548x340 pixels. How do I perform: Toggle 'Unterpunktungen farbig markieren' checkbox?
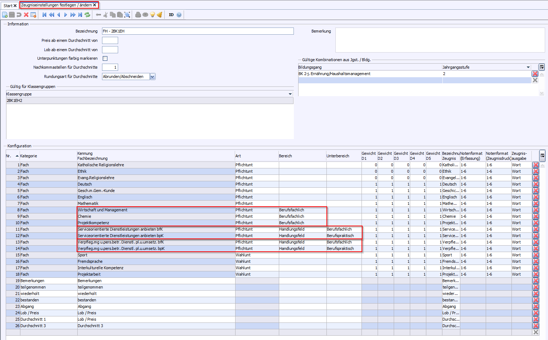click(x=105, y=58)
